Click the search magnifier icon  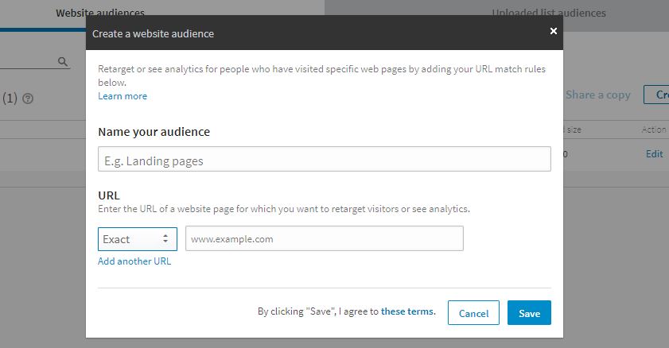63,61
